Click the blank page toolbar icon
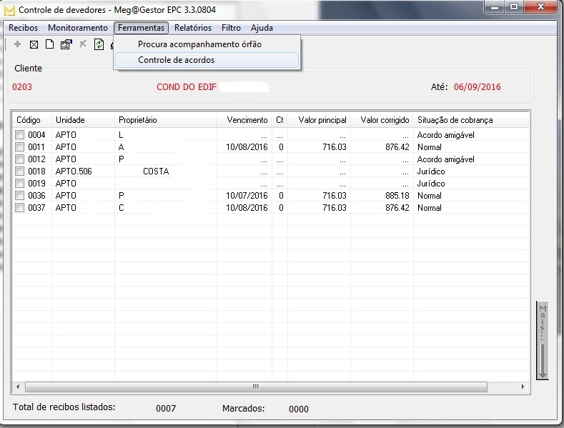The image size is (564, 428). click(x=49, y=44)
